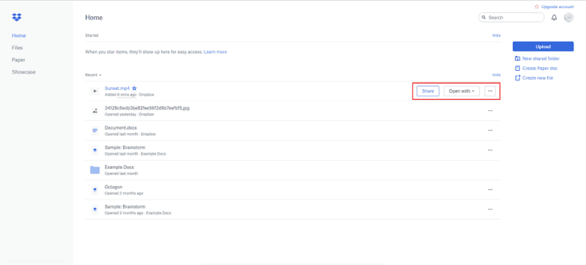Click the Paper icon of Sample: Brainstorm opened 2 months ago
This screenshot has width=586, height=265.
coord(95,210)
